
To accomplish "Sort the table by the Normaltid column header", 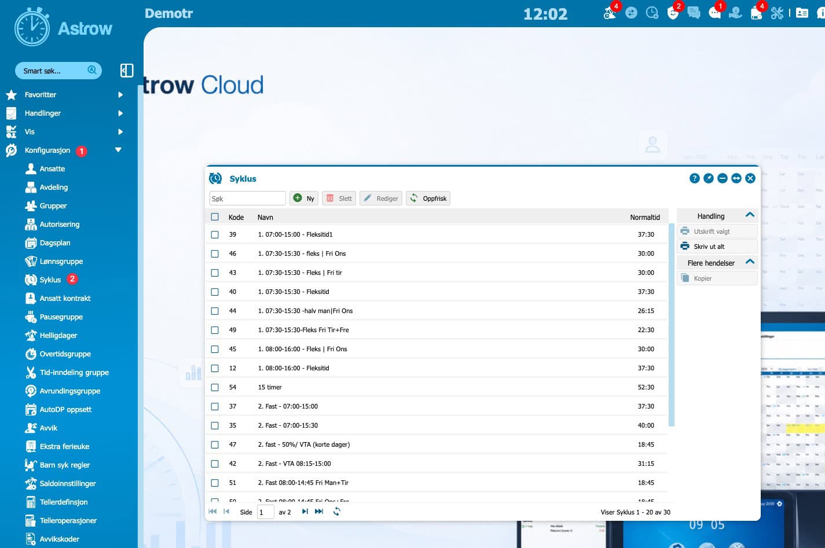I will point(645,218).
